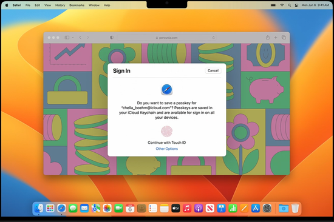Open the History menu
Image resolution: width=334 pixels, height=222 pixels.
[60, 5]
